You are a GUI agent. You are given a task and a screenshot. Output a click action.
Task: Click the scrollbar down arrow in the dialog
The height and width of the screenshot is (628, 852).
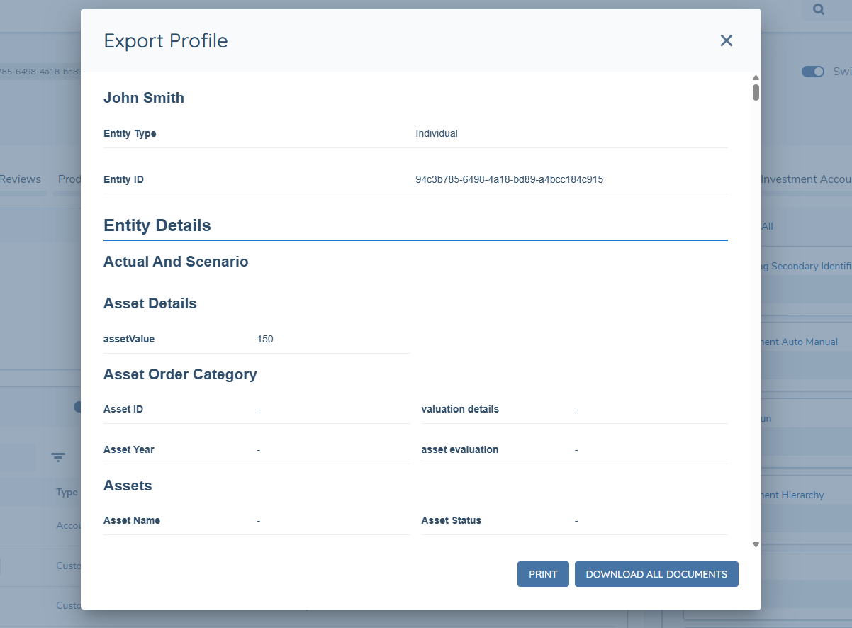pyautogui.click(x=755, y=544)
